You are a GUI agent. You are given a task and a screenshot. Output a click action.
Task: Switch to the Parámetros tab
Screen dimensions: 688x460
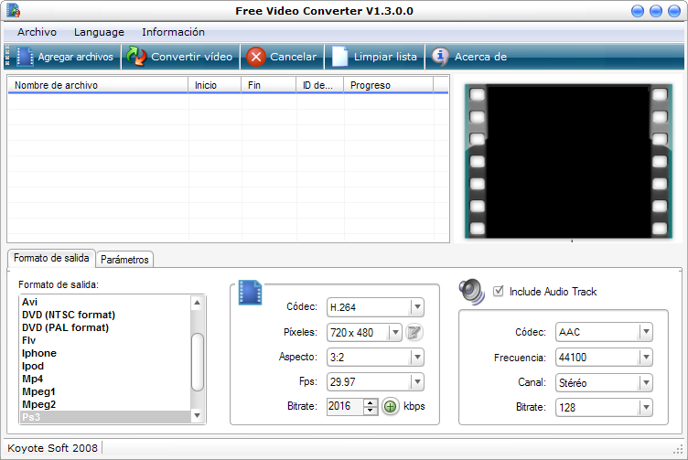coord(124,260)
